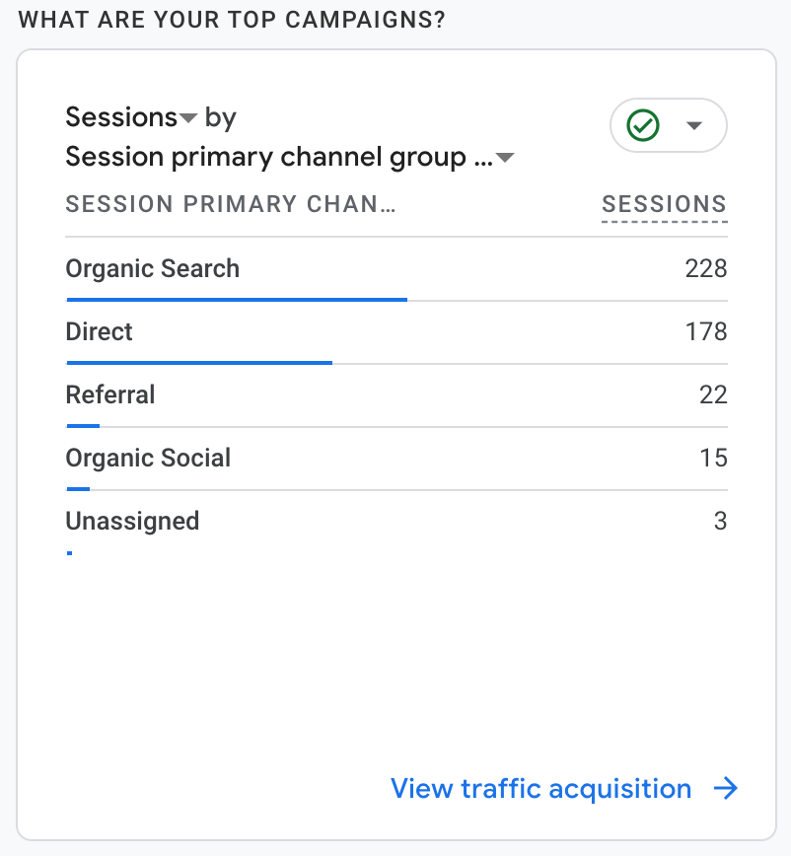
Task: Select the Organic Social row label
Action: click(x=148, y=458)
